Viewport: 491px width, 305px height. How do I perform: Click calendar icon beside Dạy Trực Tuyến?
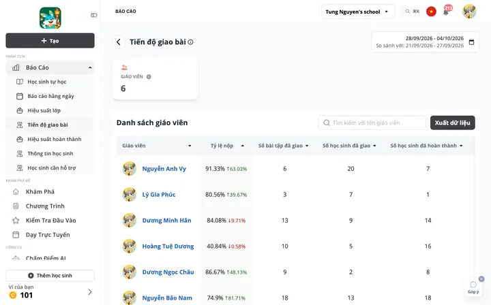[x=16, y=235]
